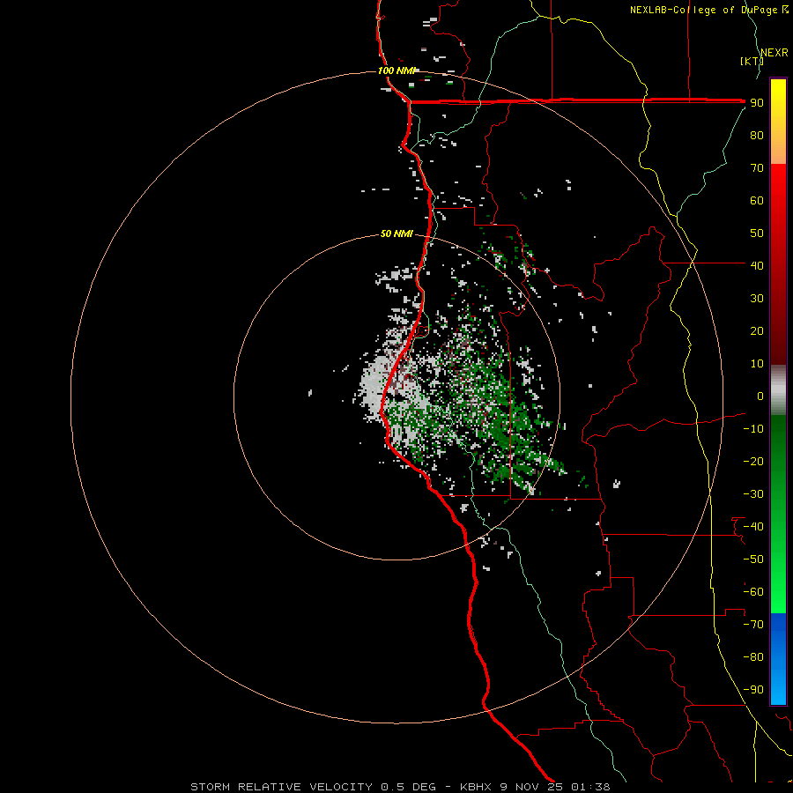Viewport: 793px width, 793px height.
Task: Select the -70 value on velocity scale
Action: (753, 625)
